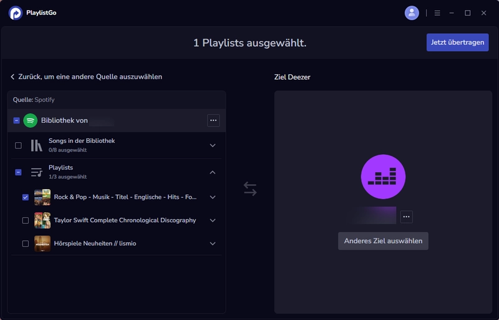Uncheck the Rock & Pop playlist checkbox

point(26,197)
